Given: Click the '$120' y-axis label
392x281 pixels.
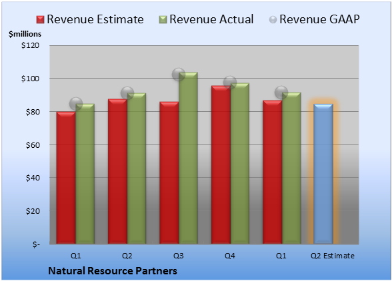Looking at the screenshot, I should tap(30, 45).
